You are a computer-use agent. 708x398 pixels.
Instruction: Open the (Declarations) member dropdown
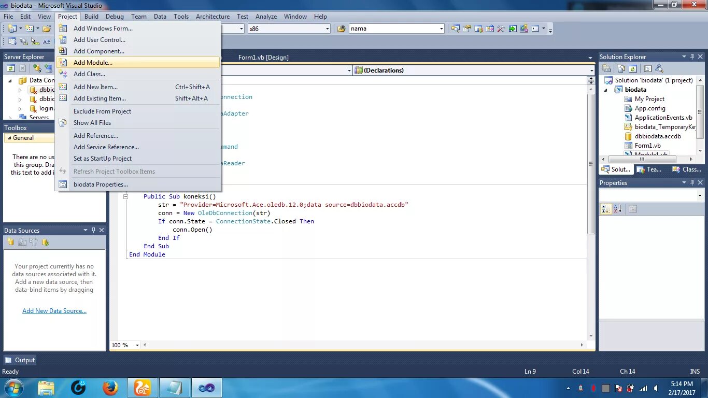tap(591, 70)
